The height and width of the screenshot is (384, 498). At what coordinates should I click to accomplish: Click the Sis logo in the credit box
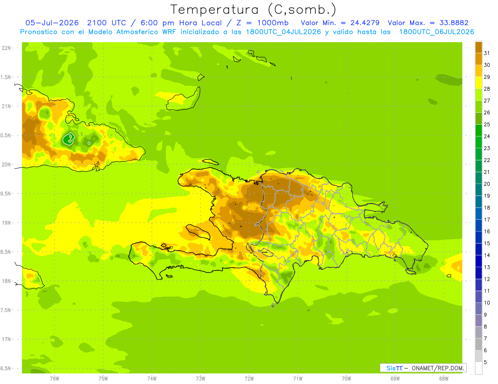[x=394, y=368]
